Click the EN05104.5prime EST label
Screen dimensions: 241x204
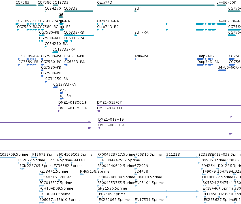(149, 183)
